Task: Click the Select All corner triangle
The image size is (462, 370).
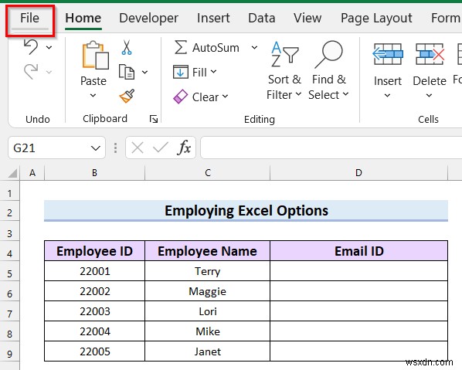Action: tap(12, 173)
